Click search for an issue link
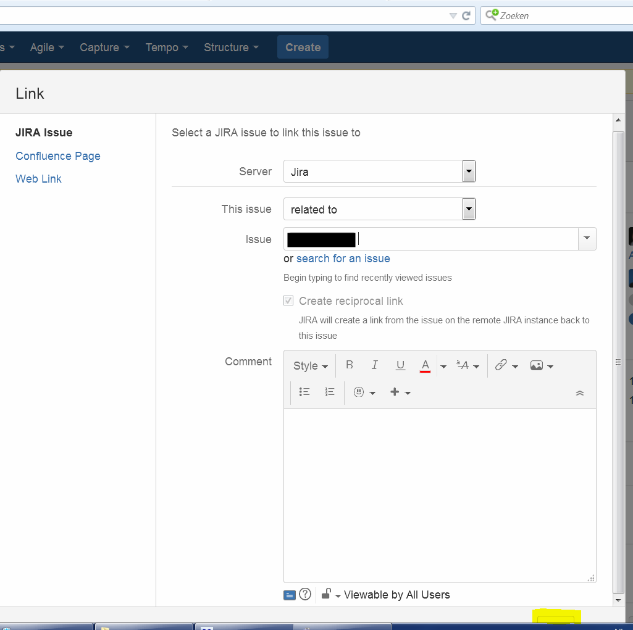The height and width of the screenshot is (630, 633). pyautogui.click(x=343, y=259)
